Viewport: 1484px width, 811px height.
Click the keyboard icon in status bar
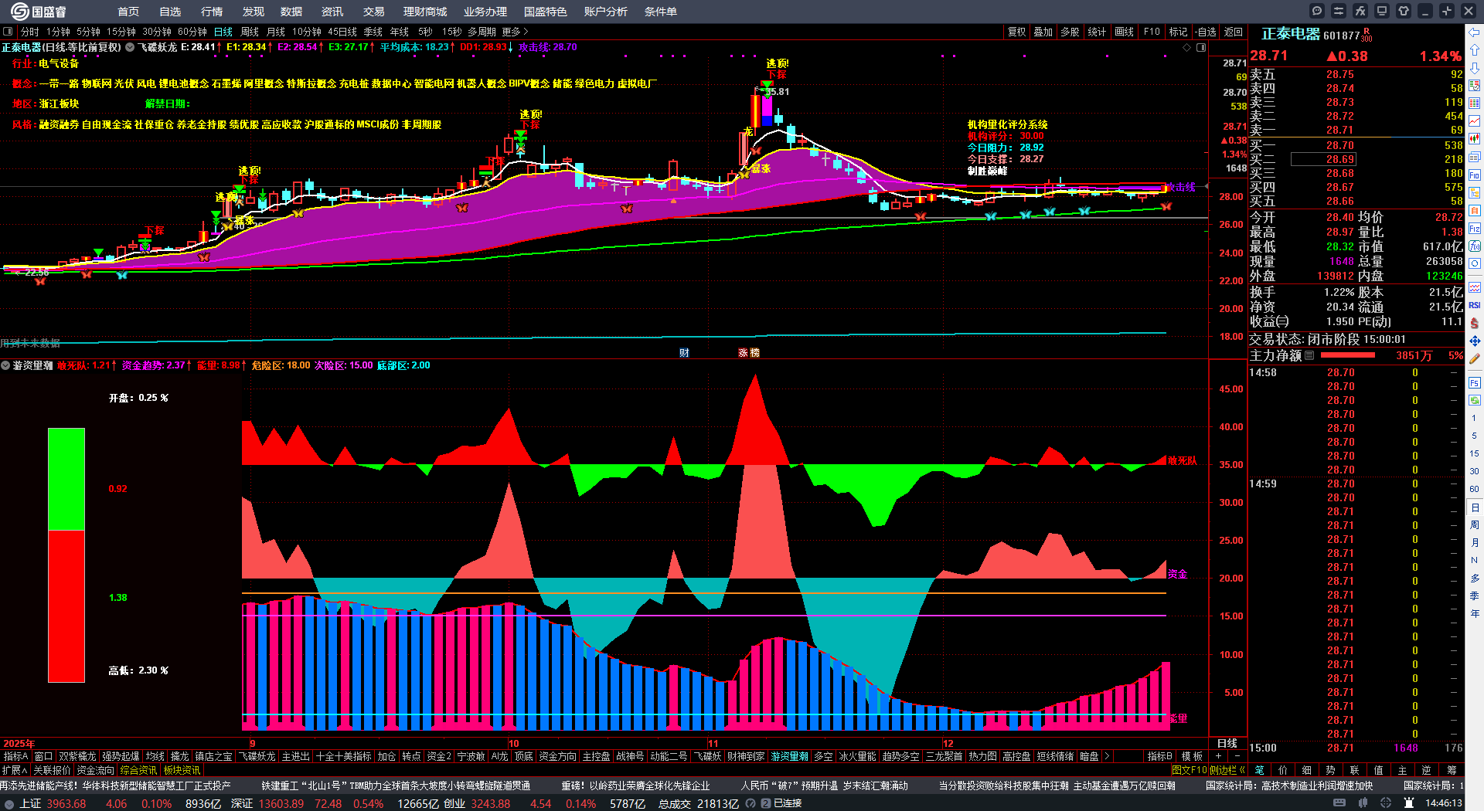tap(1339, 803)
